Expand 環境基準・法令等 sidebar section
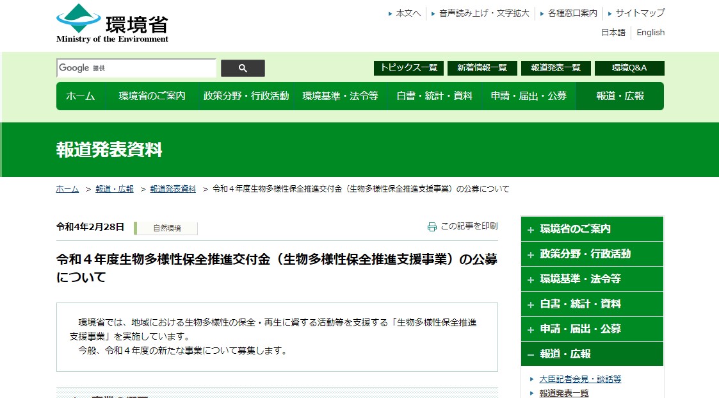This screenshot has width=719, height=398. [530, 279]
